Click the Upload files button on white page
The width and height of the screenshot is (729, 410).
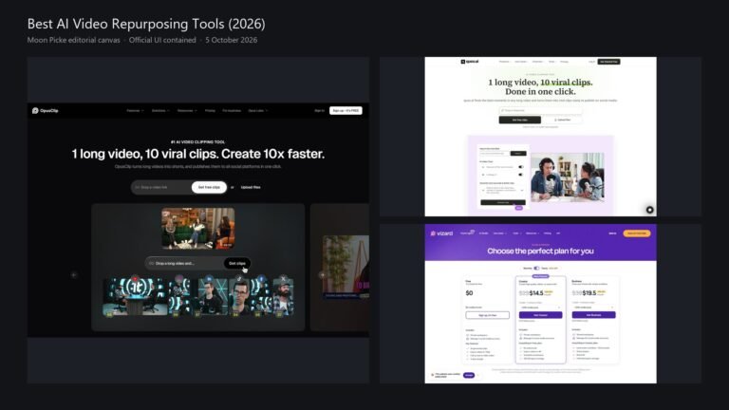point(562,120)
